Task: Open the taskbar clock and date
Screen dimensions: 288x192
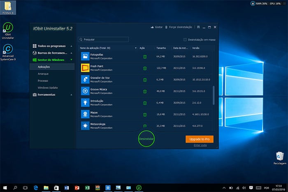Action: click(279, 188)
